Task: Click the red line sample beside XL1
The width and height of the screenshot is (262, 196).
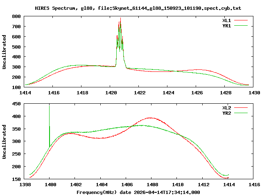Action: pyautogui.click(x=241, y=20)
